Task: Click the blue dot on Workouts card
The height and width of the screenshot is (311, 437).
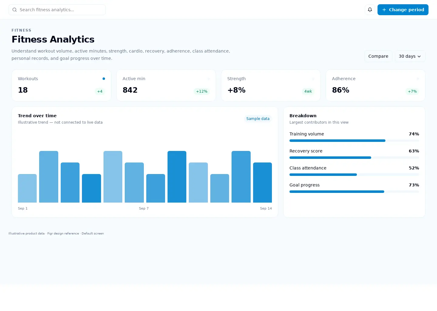Action: tap(104, 79)
